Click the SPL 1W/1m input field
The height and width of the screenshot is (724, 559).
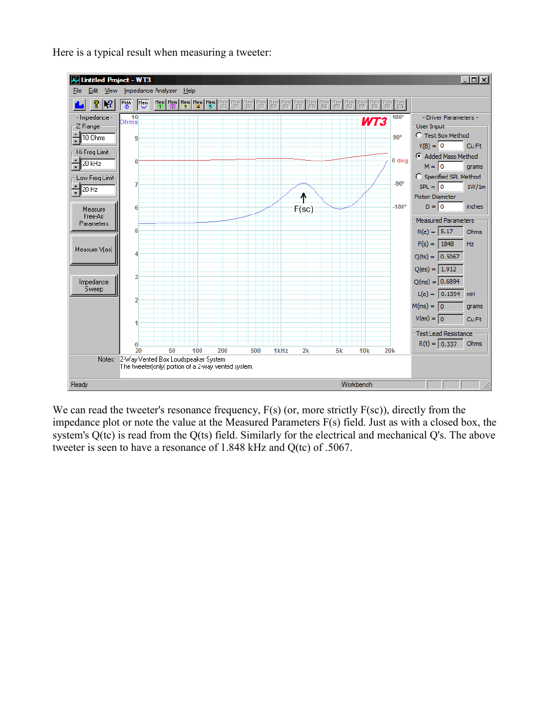(x=451, y=187)
